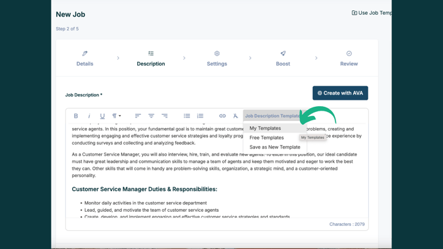Screen dimensions: 443x249
Task: Clear text formatting
Action: [x=236, y=116]
